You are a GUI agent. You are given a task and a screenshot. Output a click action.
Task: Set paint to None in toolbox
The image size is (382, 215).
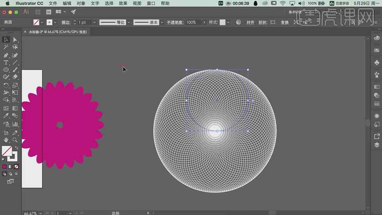click(16, 167)
